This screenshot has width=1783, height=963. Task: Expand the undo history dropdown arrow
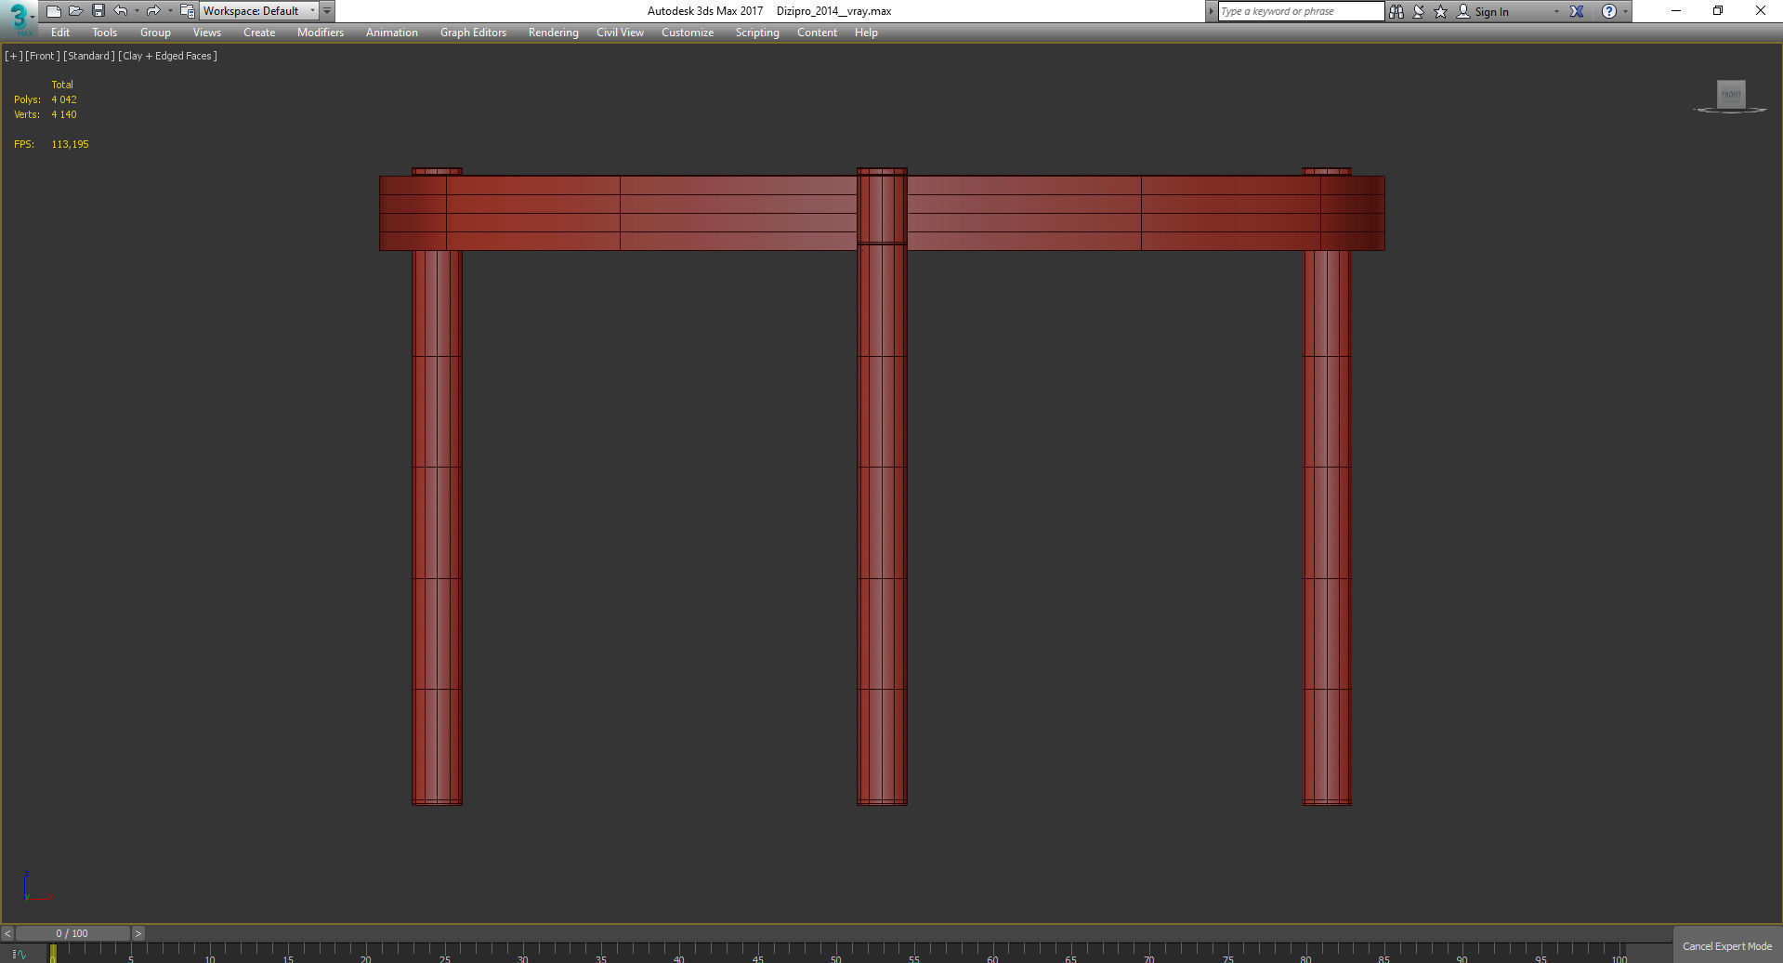coord(137,11)
